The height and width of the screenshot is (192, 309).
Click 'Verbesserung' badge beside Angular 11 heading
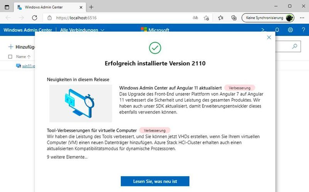(x=239, y=88)
